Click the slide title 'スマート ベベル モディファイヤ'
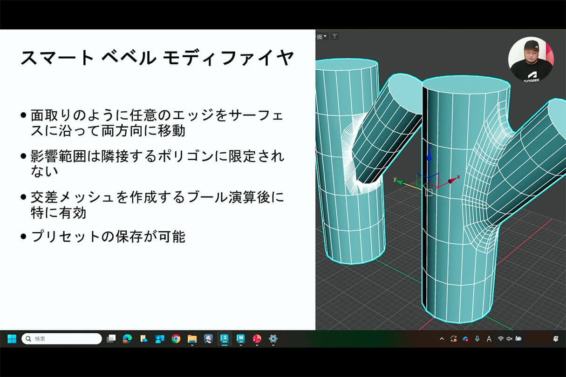Image resolution: width=566 pixels, height=377 pixels. 157,58
